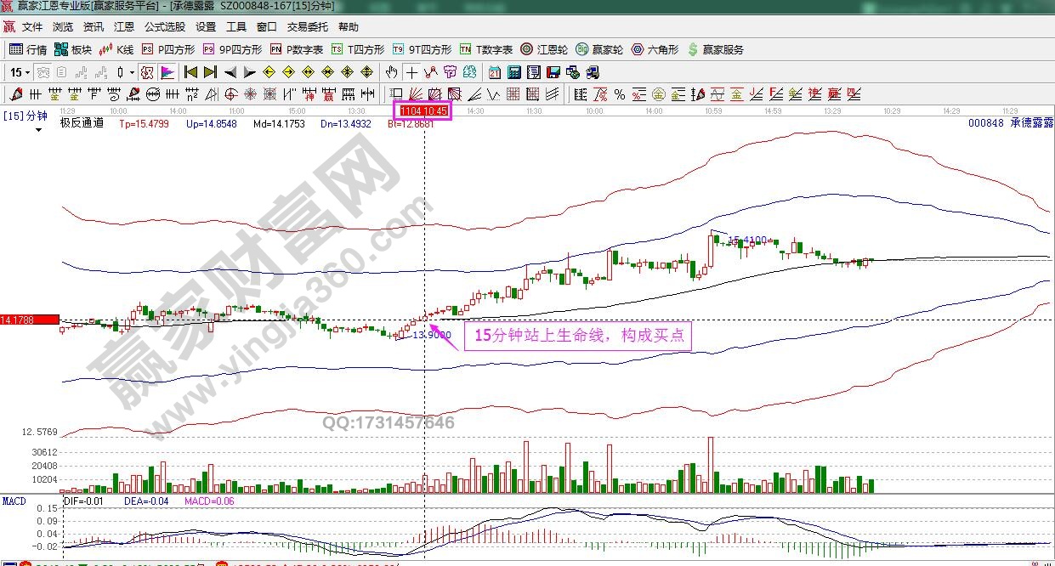1055x566 pixels.
Task: Expand the pin tool dropdown arrow
Action: tap(130, 72)
